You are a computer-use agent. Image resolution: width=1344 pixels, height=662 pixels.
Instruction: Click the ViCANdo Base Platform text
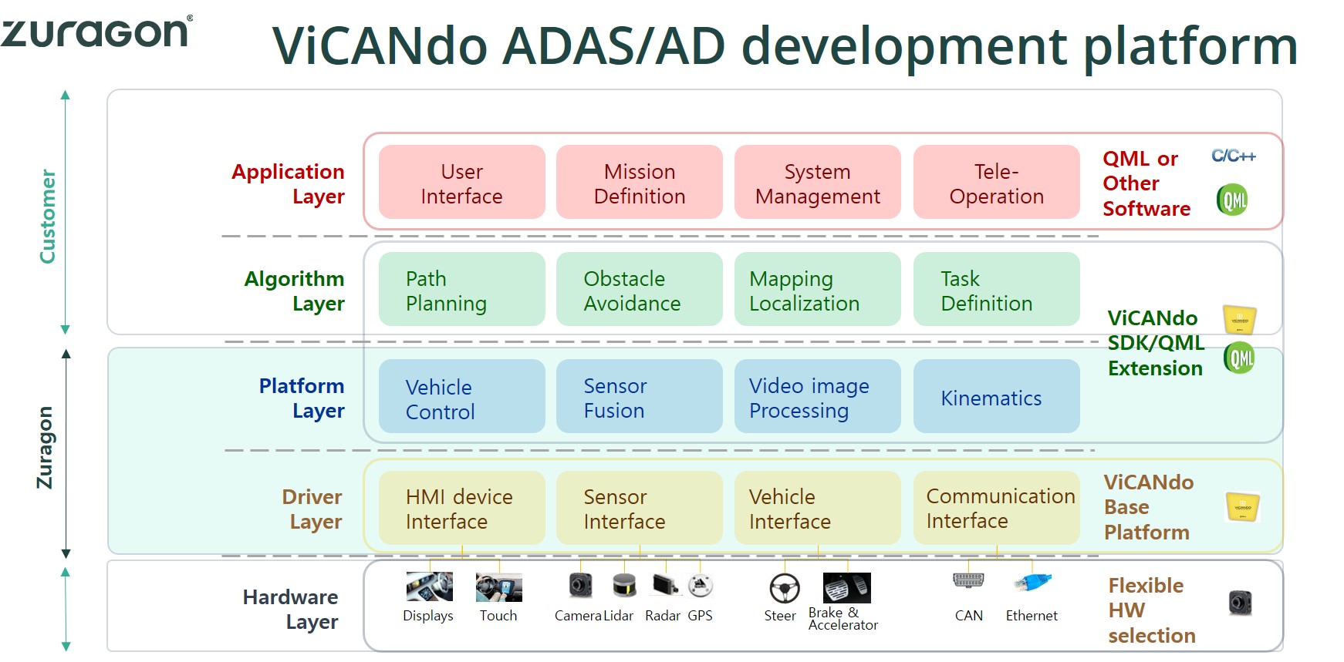(1149, 507)
